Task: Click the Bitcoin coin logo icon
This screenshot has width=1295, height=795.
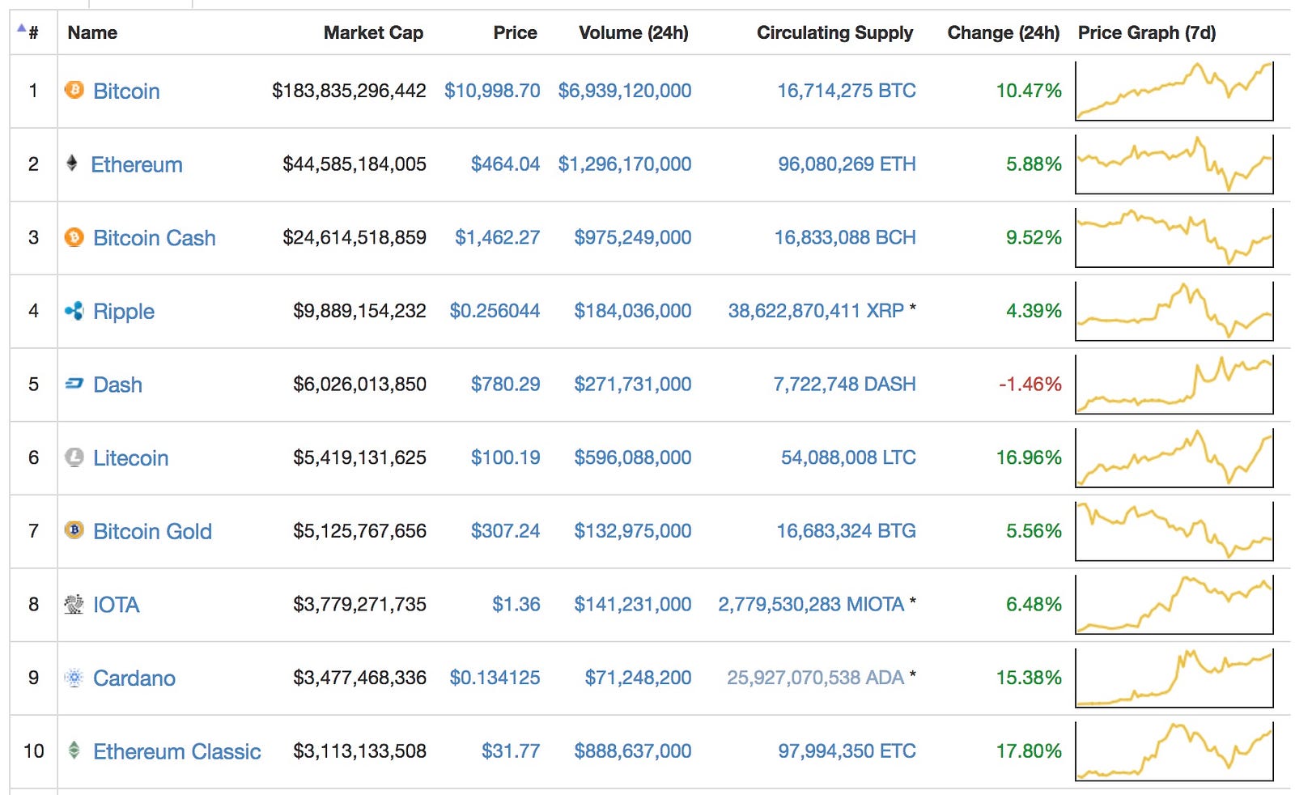Action: tap(74, 90)
